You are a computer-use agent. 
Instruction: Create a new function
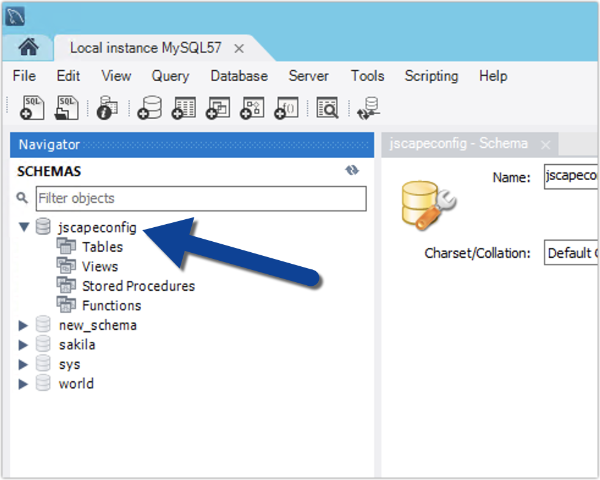(285, 107)
